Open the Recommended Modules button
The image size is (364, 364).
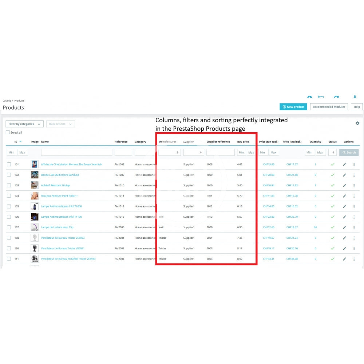point(329,107)
